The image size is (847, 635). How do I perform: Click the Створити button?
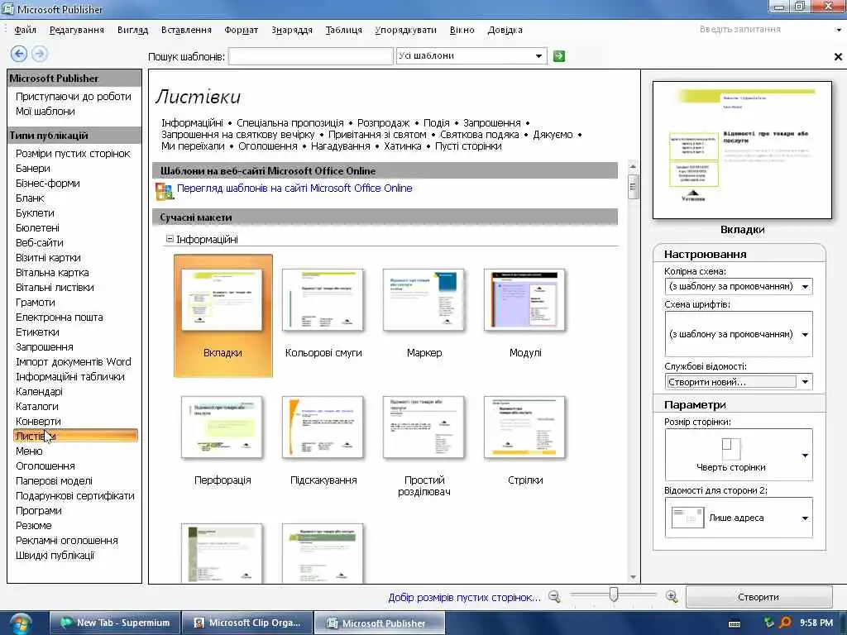[758, 597]
